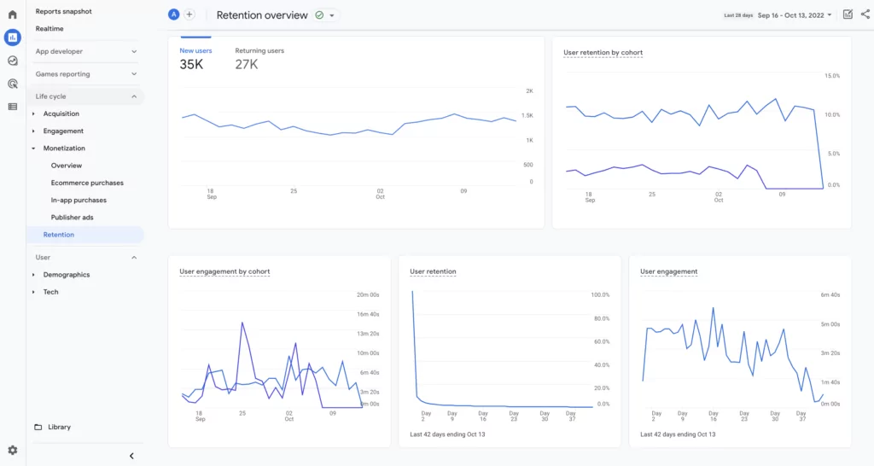Screen dimensions: 874x466
Task: Open the date range Sep 16 - Oct 13 dropdown
Action: point(794,15)
